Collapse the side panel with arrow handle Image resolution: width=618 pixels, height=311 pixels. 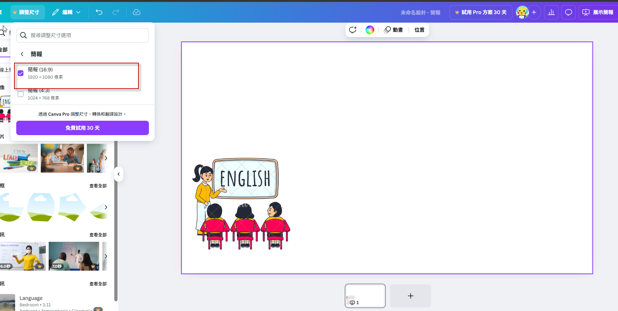click(119, 174)
